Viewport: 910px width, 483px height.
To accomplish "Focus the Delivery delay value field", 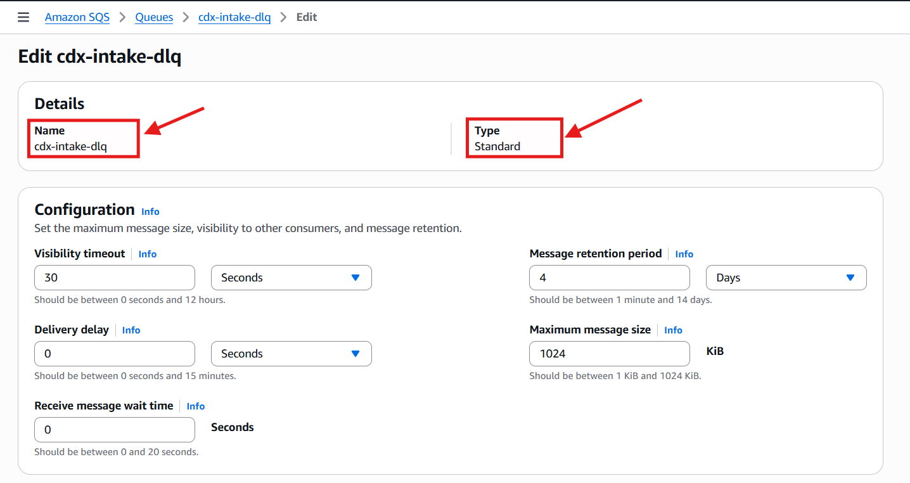I will (115, 354).
